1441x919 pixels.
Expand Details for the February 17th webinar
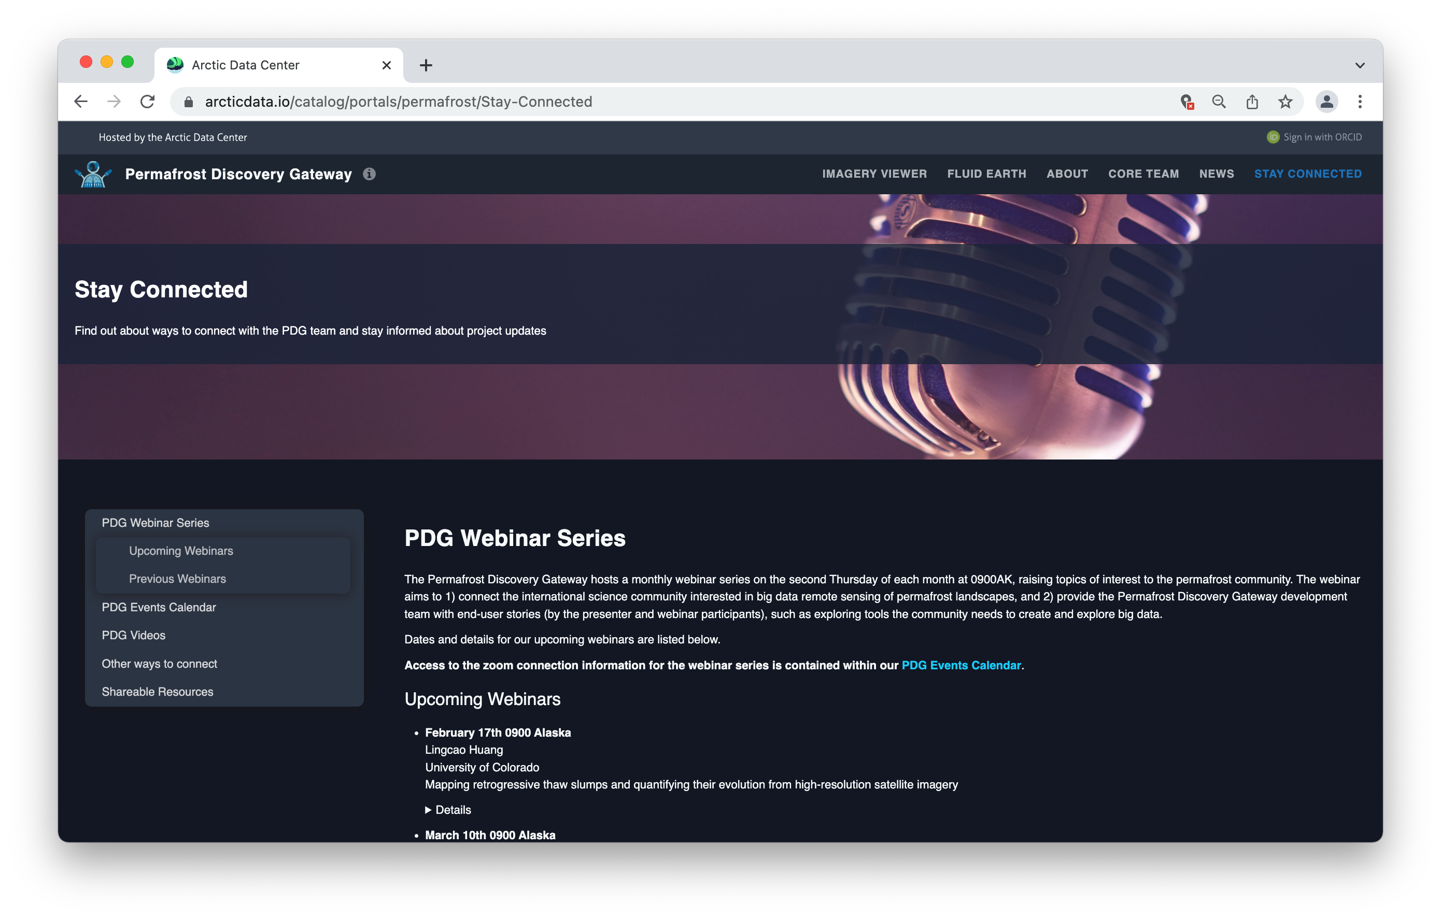click(448, 810)
